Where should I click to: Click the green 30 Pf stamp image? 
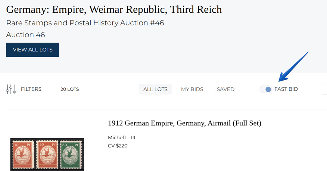[71, 154]
